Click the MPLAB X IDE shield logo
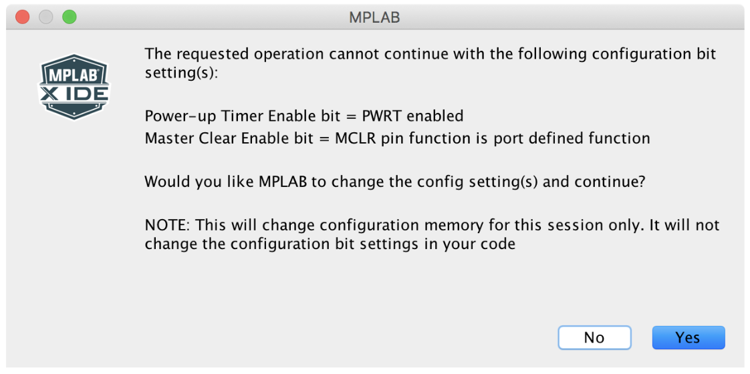Viewport: 750px width, 374px height. [x=74, y=86]
